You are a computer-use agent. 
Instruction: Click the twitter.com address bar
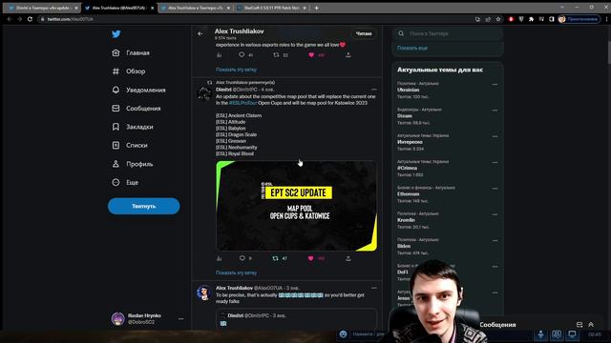click(255, 19)
